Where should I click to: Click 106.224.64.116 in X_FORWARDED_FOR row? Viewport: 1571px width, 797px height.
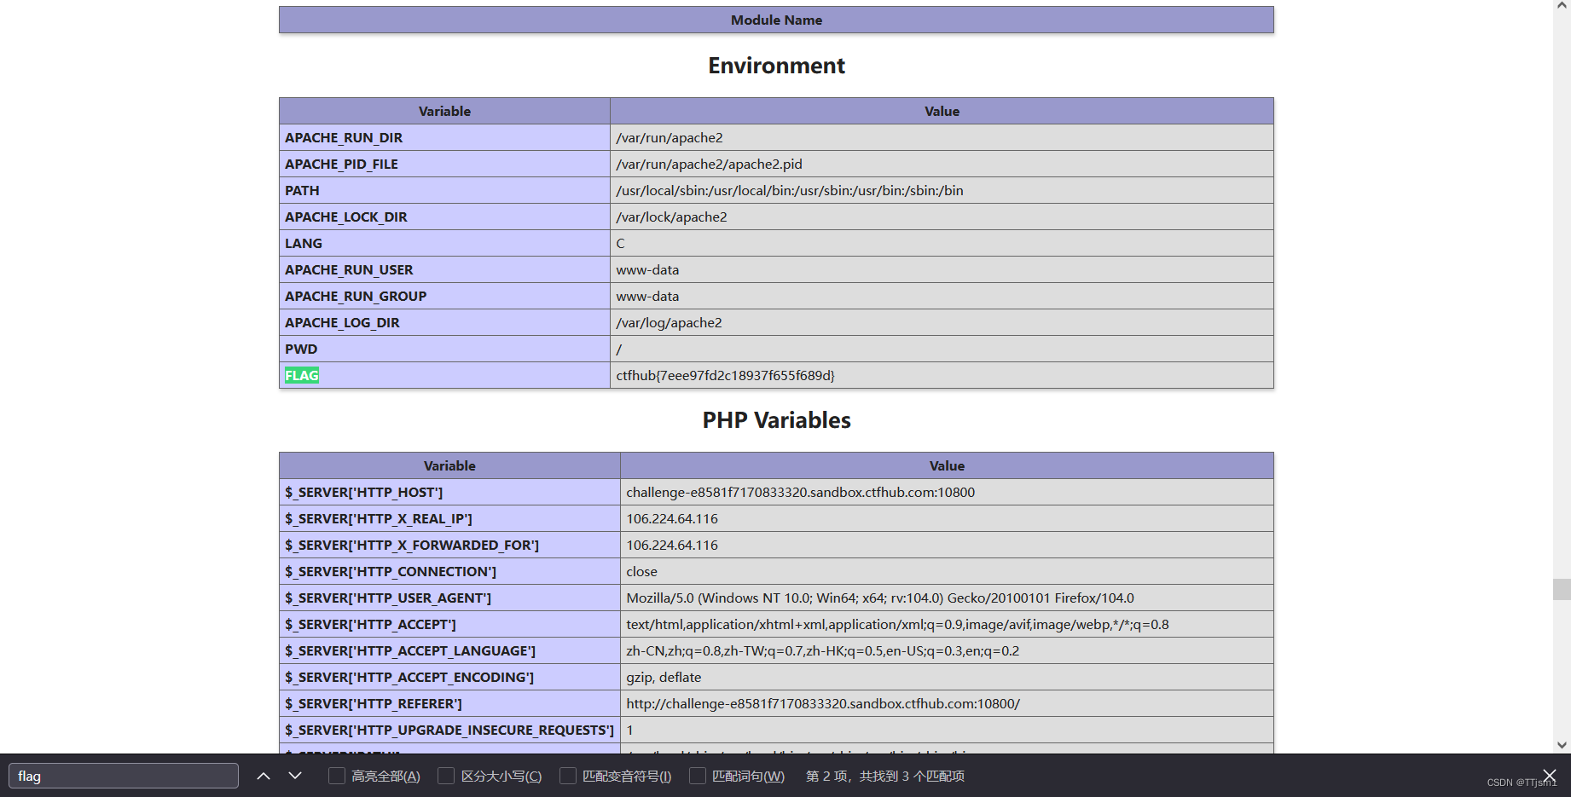pyautogui.click(x=672, y=545)
